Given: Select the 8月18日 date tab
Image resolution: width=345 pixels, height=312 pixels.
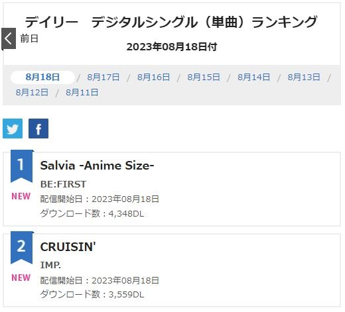Looking at the screenshot, I should pyautogui.click(x=42, y=78).
